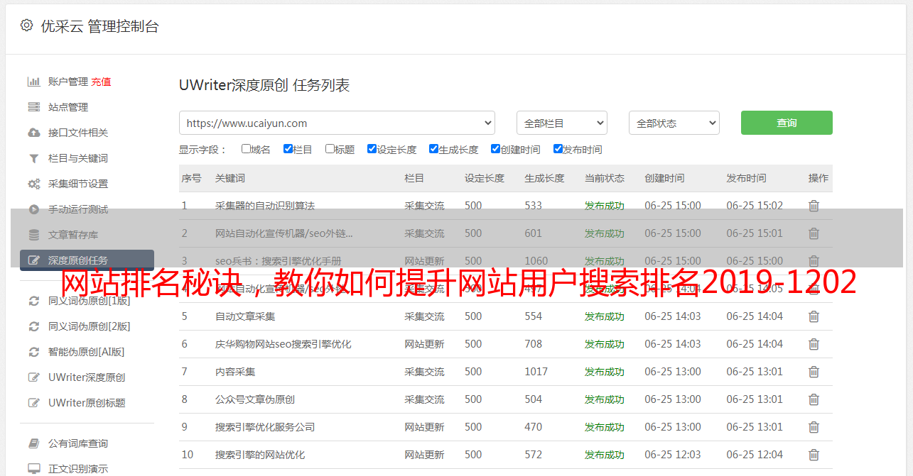Click 发布成功 status in the 内容采集 row

coord(605,372)
